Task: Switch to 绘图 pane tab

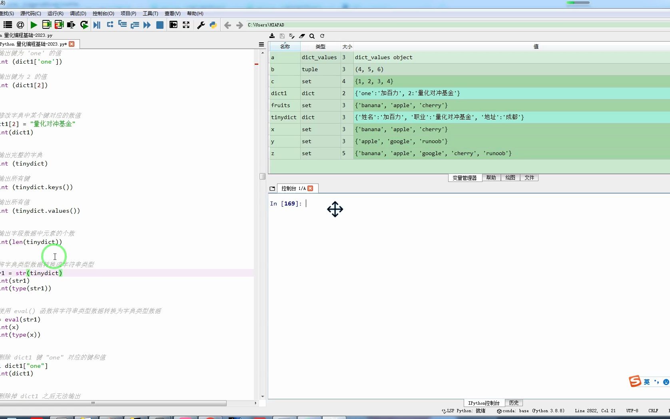Action: coord(510,178)
